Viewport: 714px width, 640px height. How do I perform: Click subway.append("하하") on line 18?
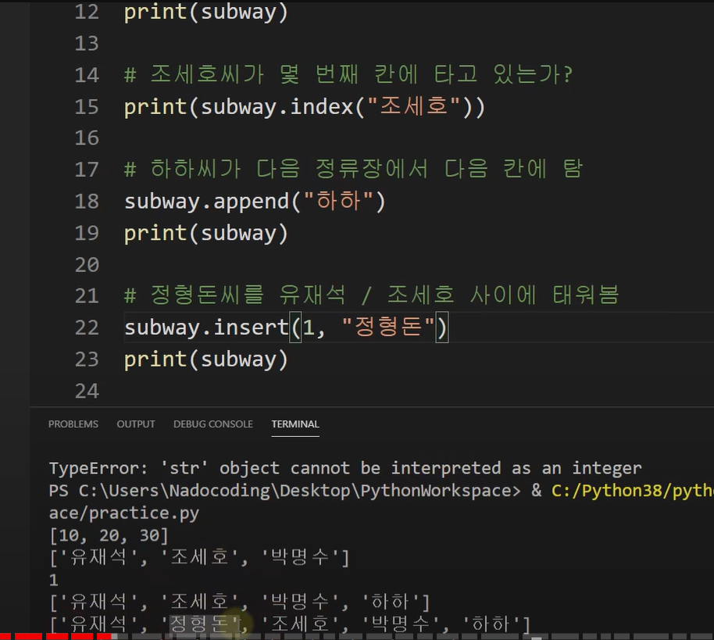(x=255, y=202)
